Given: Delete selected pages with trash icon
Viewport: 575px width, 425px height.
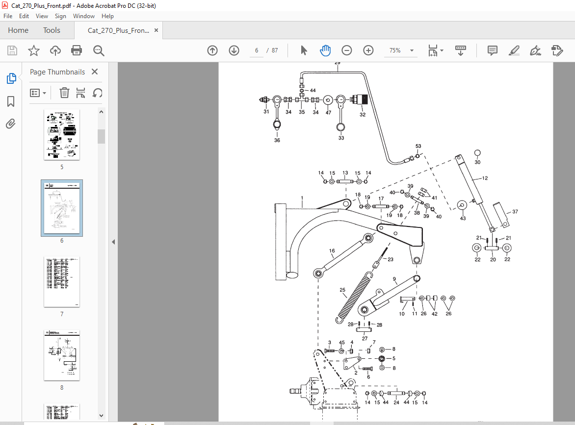Looking at the screenshot, I should (64, 93).
